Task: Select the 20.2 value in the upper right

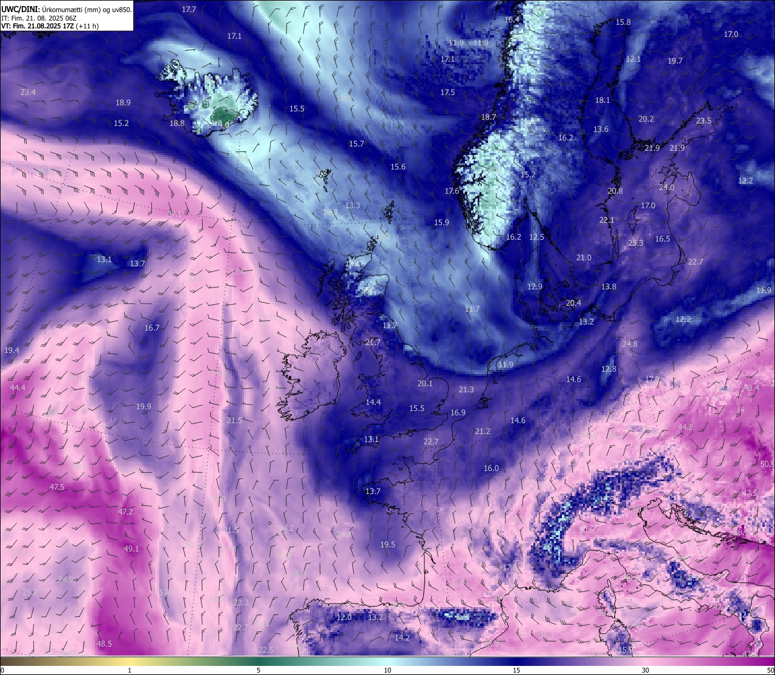Action: [x=646, y=119]
